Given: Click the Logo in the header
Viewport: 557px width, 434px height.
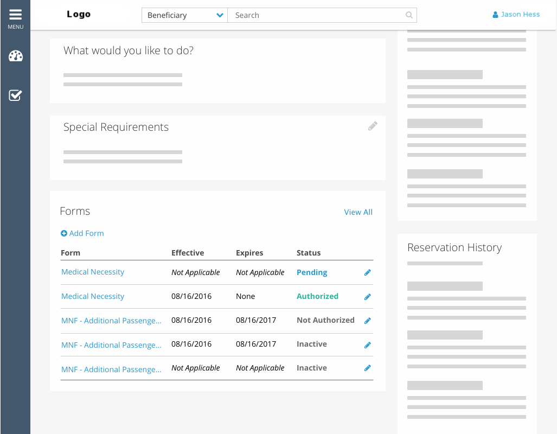Looking at the screenshot, I should [79, 14].
